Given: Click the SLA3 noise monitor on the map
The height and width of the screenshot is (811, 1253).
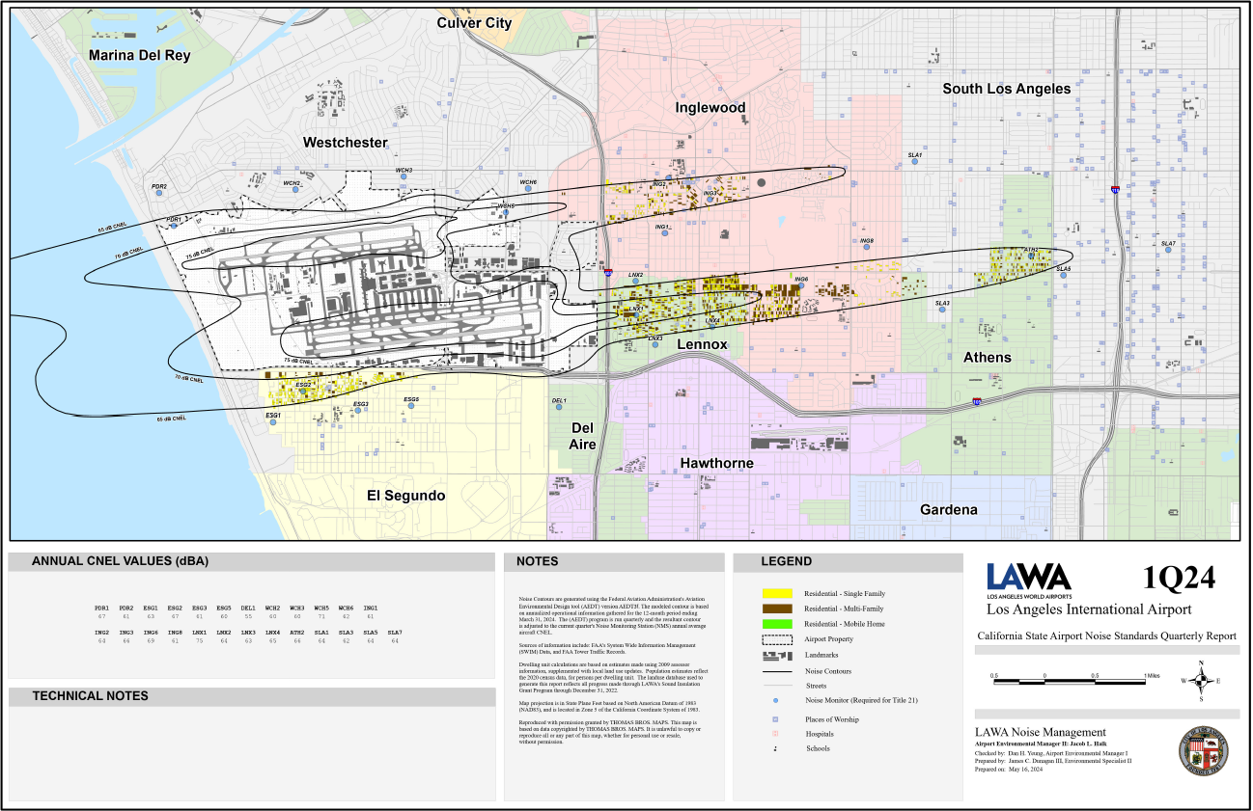Looking at the screenshot, I should coord(944,311).
